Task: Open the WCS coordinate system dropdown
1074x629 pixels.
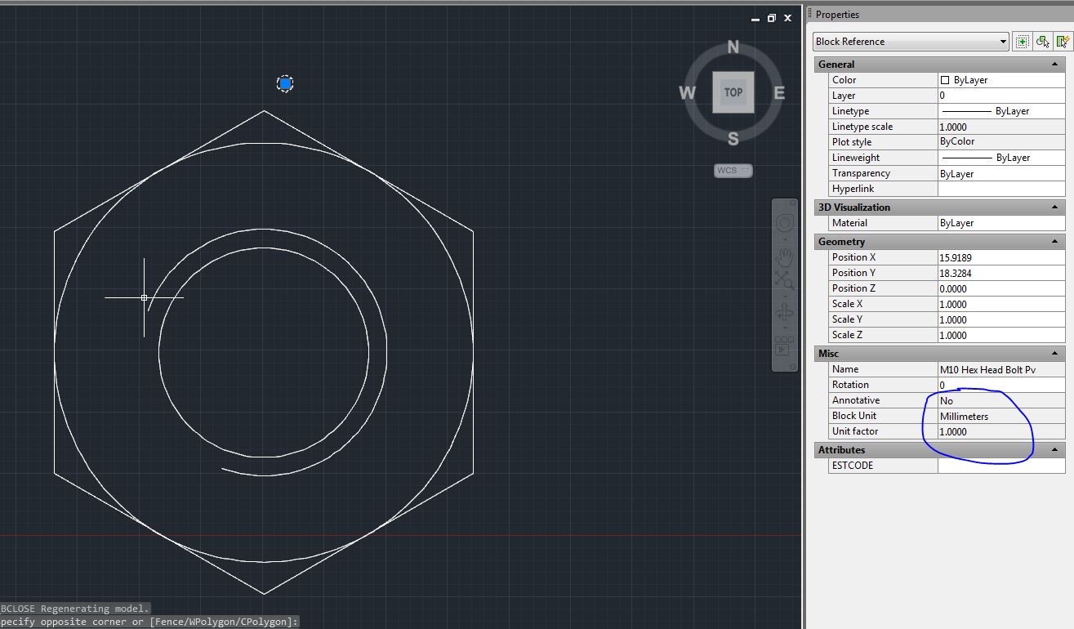Action: (733, 171)
